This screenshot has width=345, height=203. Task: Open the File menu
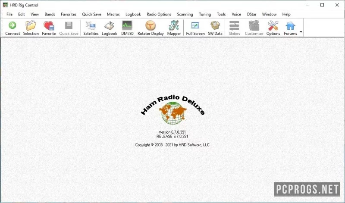(x=9, y=14)
